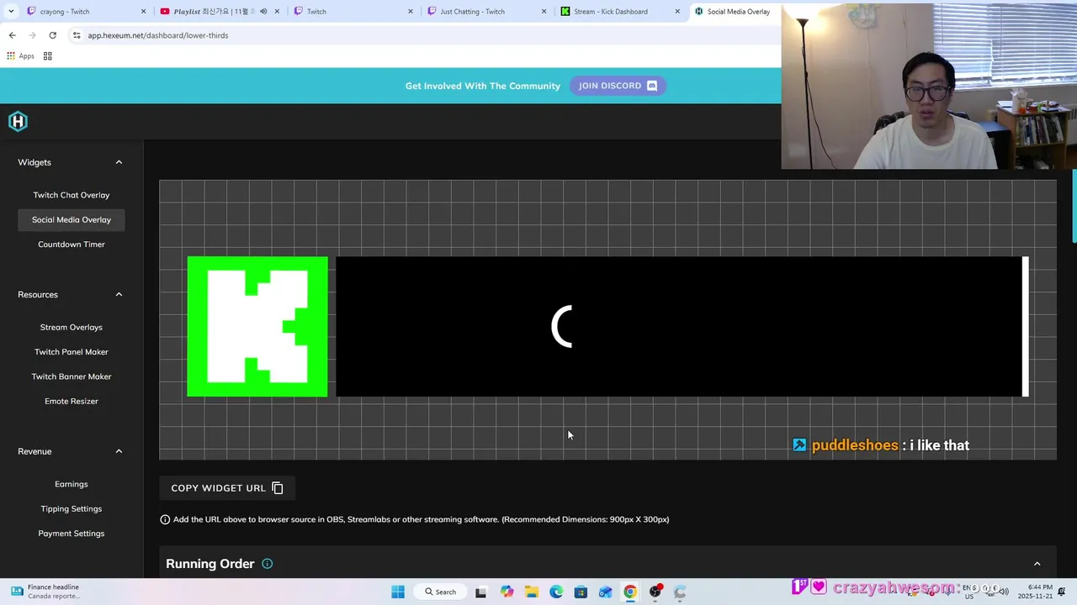Click the Running Order heading text

pyautogui.click(x=210, y=564)
